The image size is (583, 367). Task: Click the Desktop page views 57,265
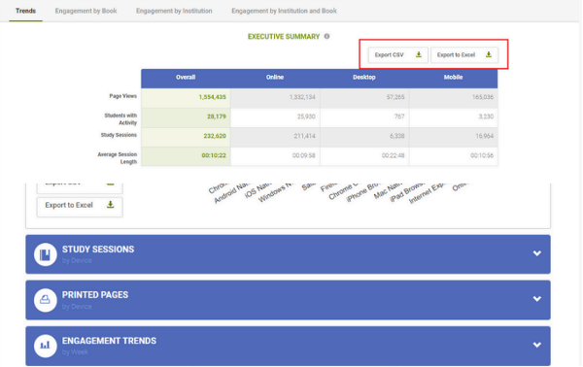click(395, 97)
